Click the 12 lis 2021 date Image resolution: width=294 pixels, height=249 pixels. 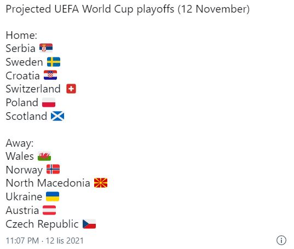(x=65, y=241)
